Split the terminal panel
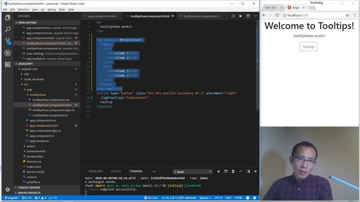Screen dimensions: 360x202 point(226,171)
